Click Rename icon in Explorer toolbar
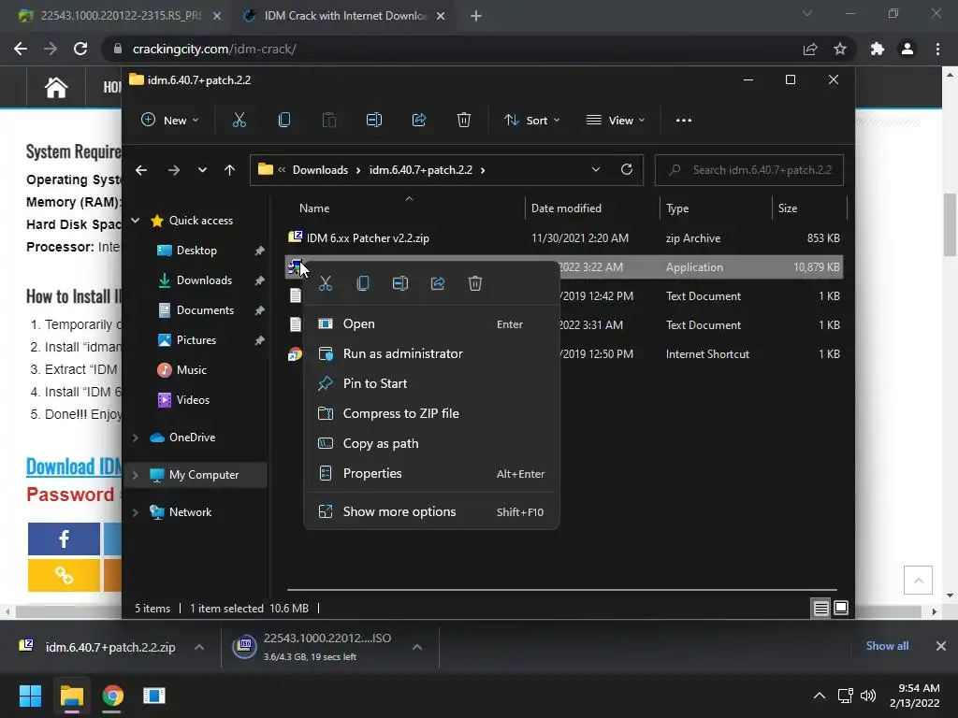The width and height of the screenshot is (958, 718). [374, 121]
